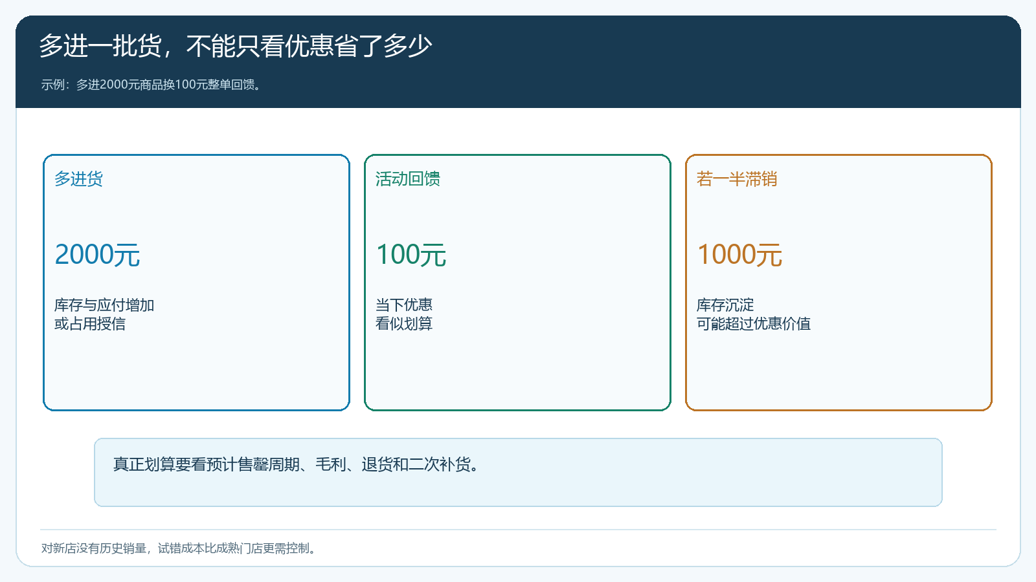1036x582 pixels.
Task: Select the line 看似划算
Action: (403, 323)
